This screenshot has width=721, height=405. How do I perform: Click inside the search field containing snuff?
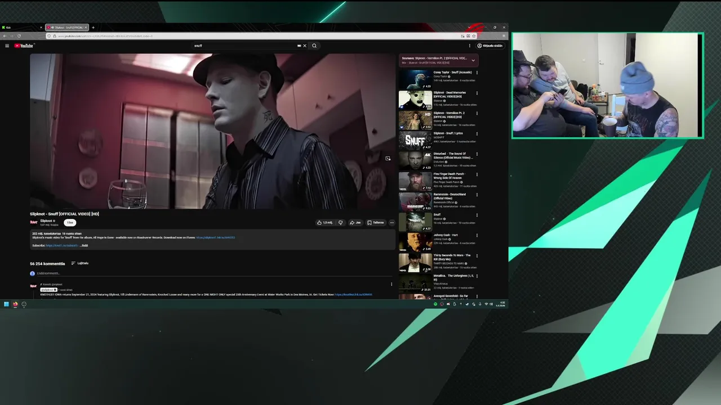245,46
